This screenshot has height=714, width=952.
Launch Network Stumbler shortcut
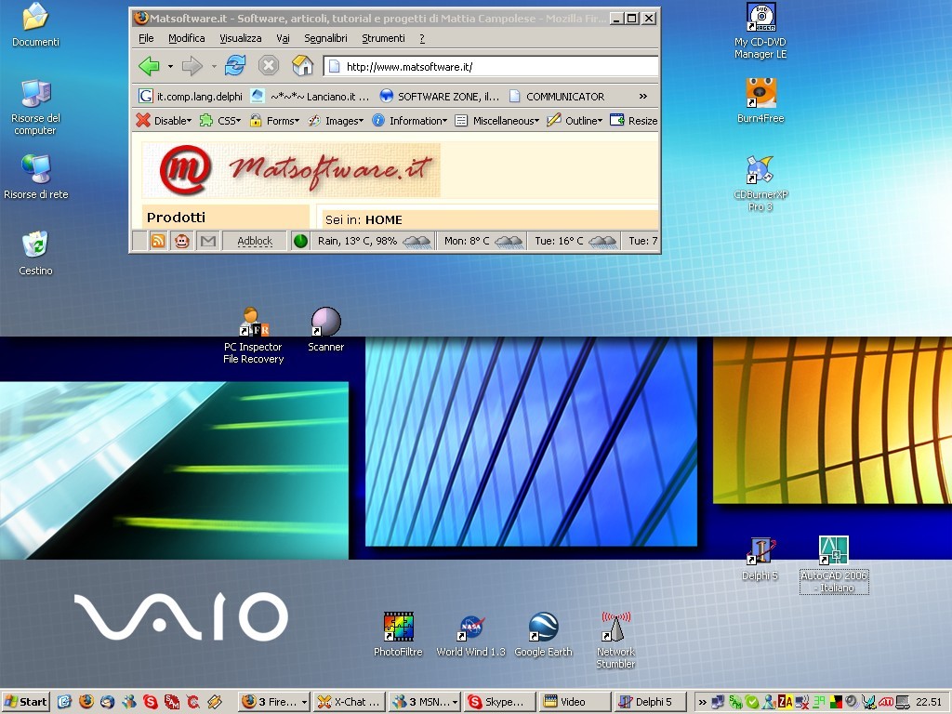615,640
